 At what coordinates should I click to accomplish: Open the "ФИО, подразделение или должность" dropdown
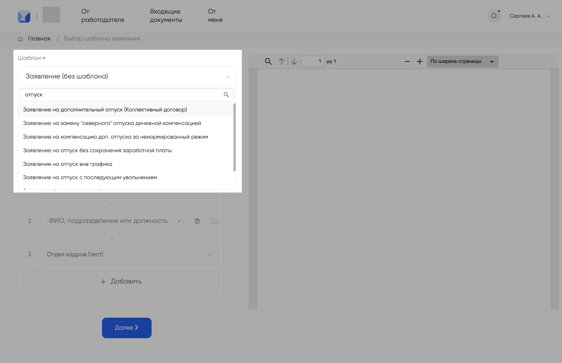179,221
